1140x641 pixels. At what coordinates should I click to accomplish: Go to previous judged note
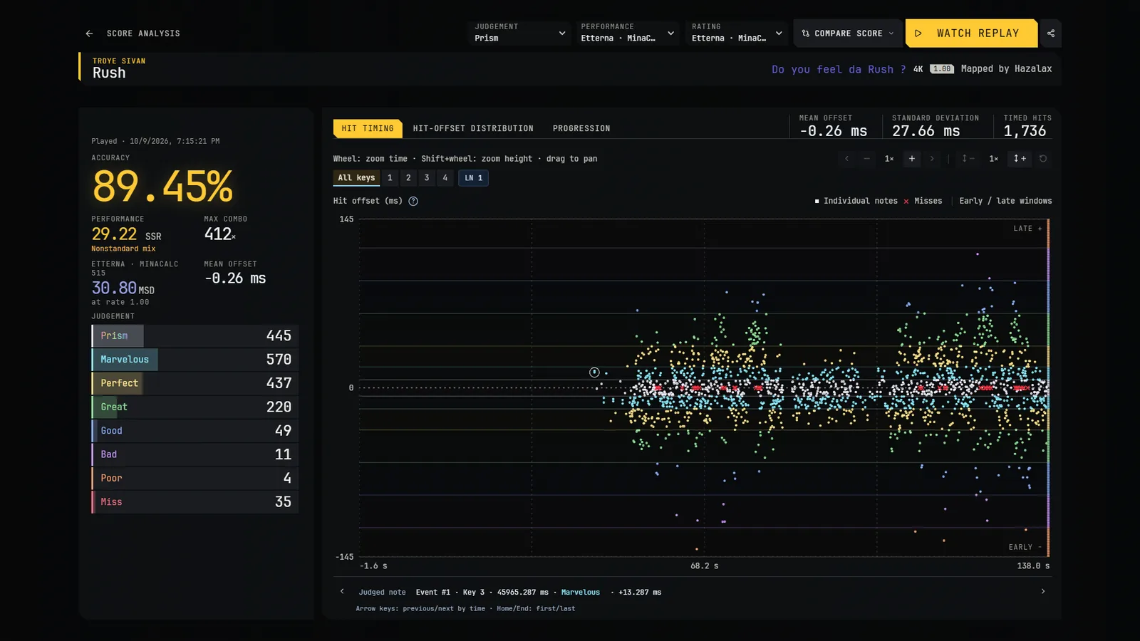pos(342,591)
